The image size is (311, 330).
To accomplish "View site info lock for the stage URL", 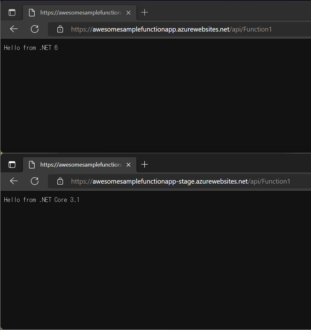I will [x=60, y=181].
